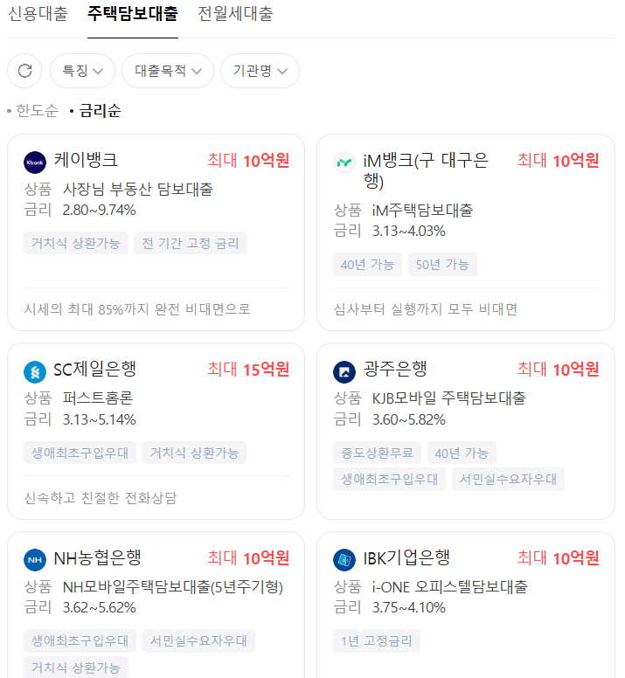Viewport: 625px width, 678px height.
Task: Click the 전 기간 고정 금리 tag
Action: click(190, 243)
